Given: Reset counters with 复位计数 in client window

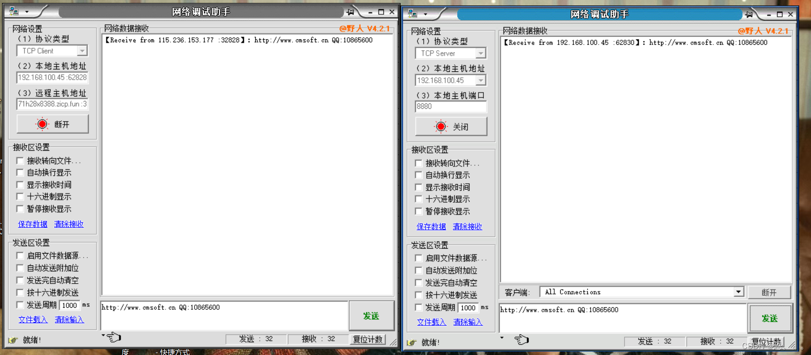Looking at the screenshot, I should point(368,339).
